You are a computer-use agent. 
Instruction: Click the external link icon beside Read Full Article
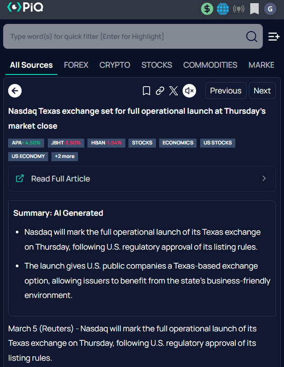[20, 178]
